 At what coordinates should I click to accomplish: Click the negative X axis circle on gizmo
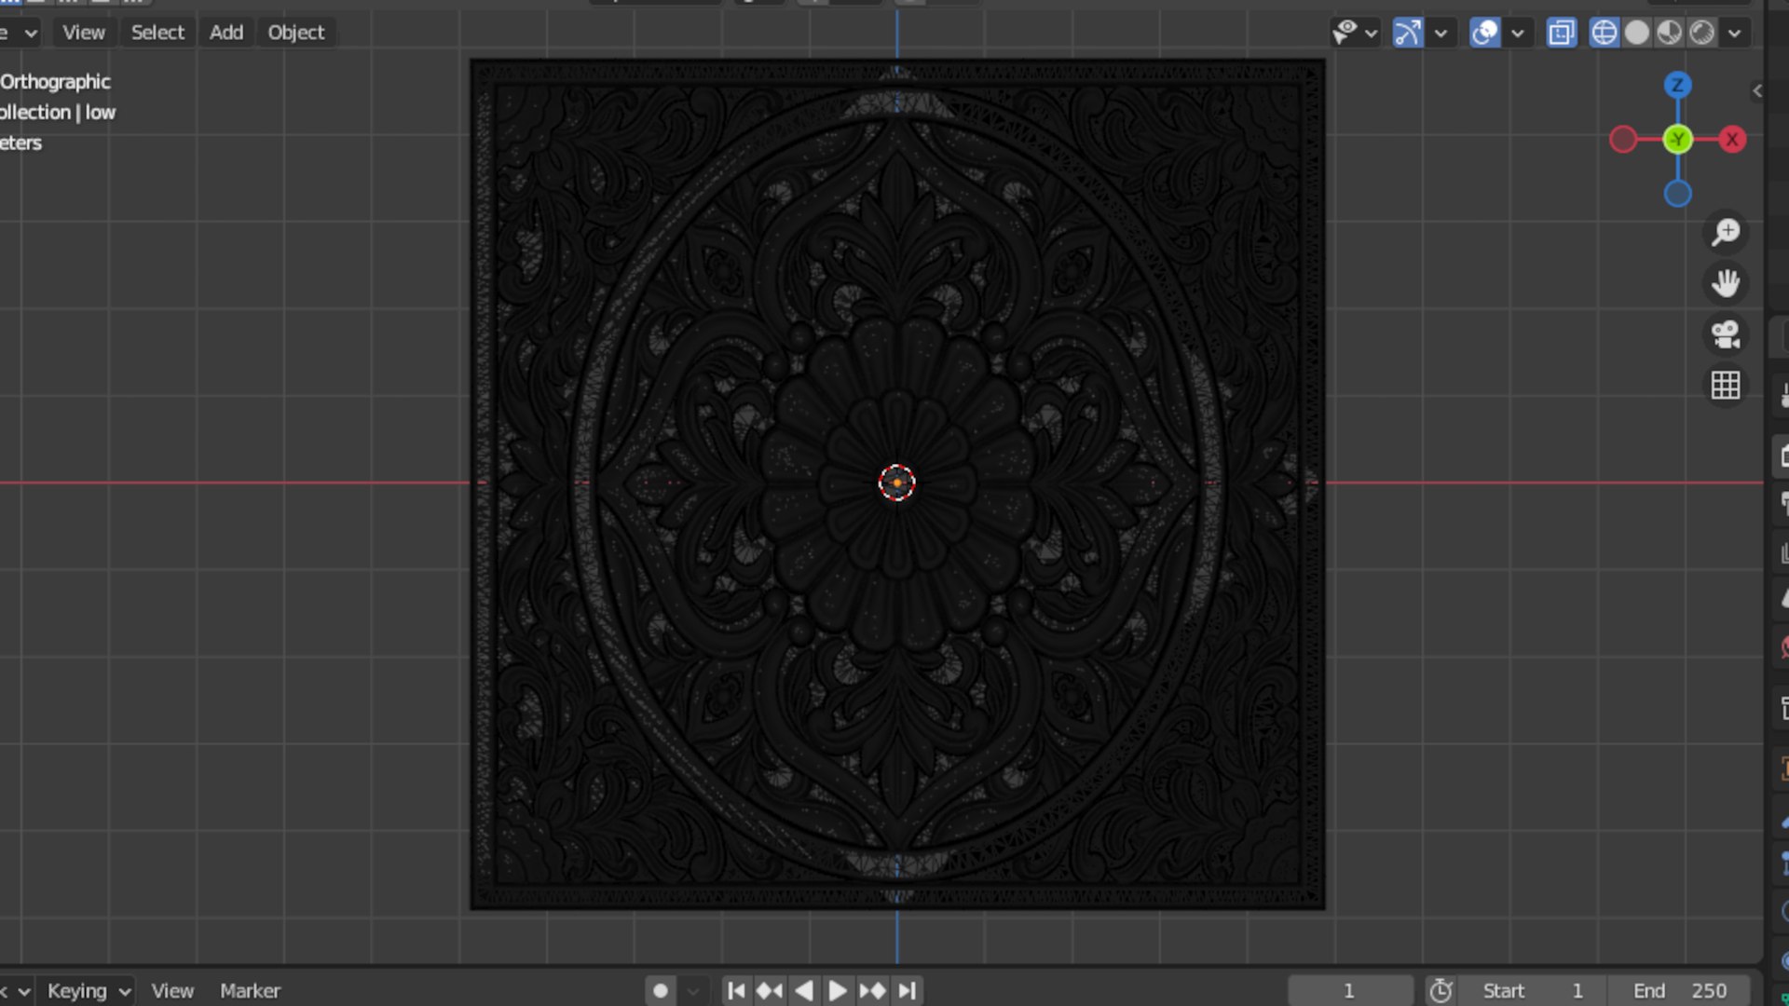(1623, 140)
